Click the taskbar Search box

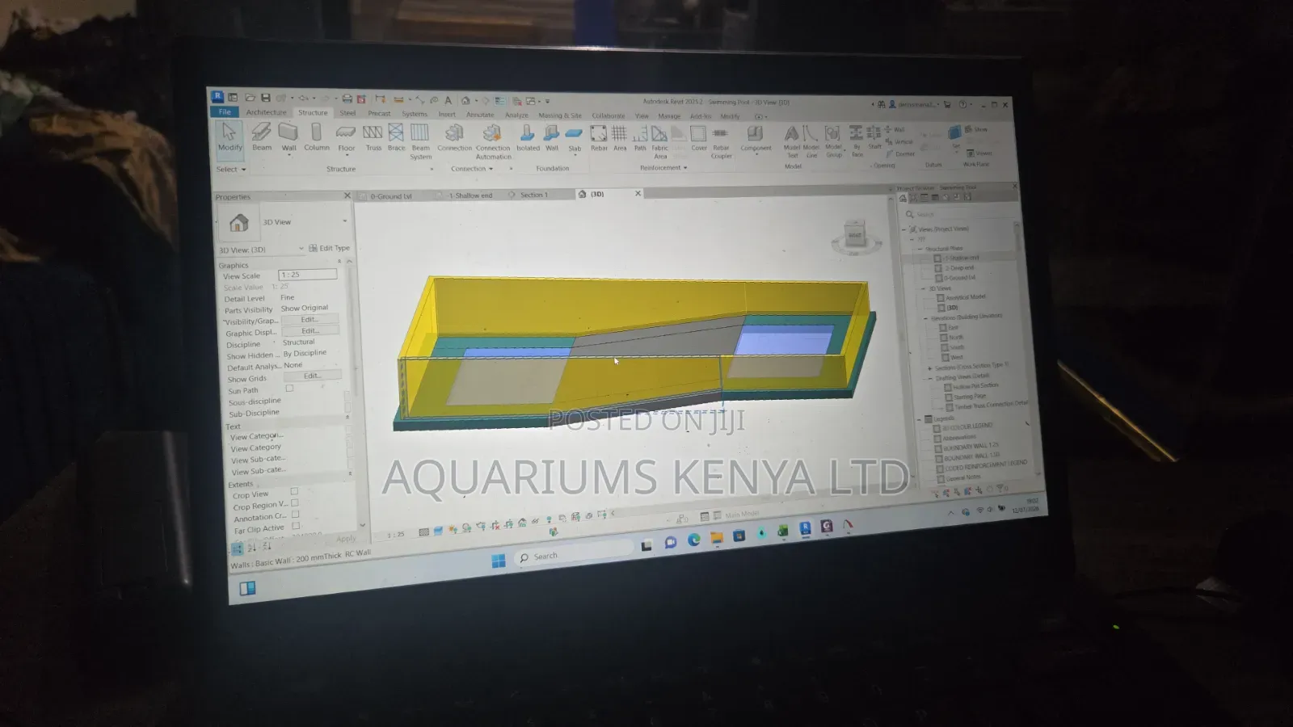tap(575, 556)
